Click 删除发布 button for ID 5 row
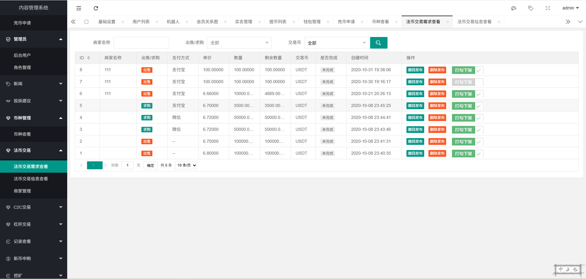Image resolution: width=586 pixels, height=279 pixels. pyautogui.click(x=437, y=106)
